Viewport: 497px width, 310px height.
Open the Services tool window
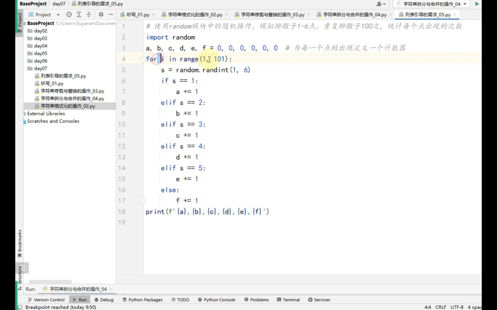(x=319, y=300)
